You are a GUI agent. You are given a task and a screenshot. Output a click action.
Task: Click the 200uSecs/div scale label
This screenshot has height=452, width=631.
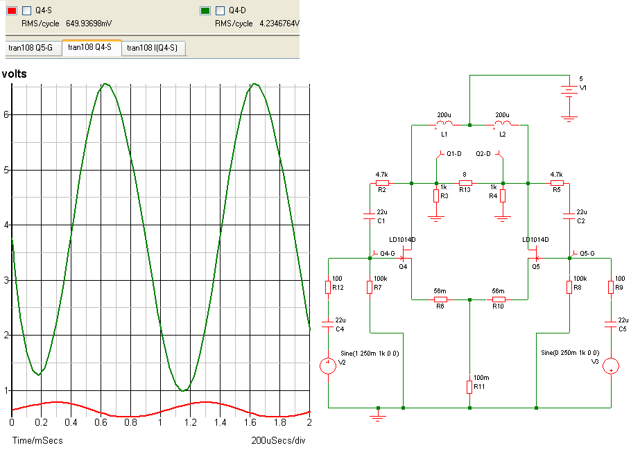click(278, 440)
